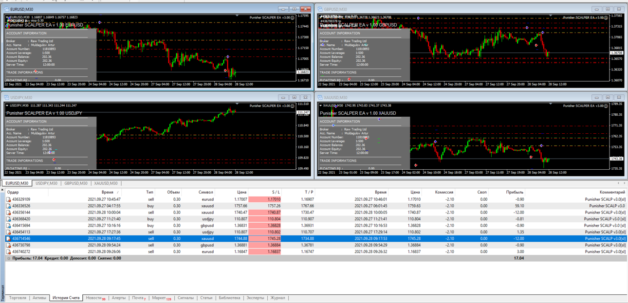Sort by the Комиссия column header

coord(444,192)
